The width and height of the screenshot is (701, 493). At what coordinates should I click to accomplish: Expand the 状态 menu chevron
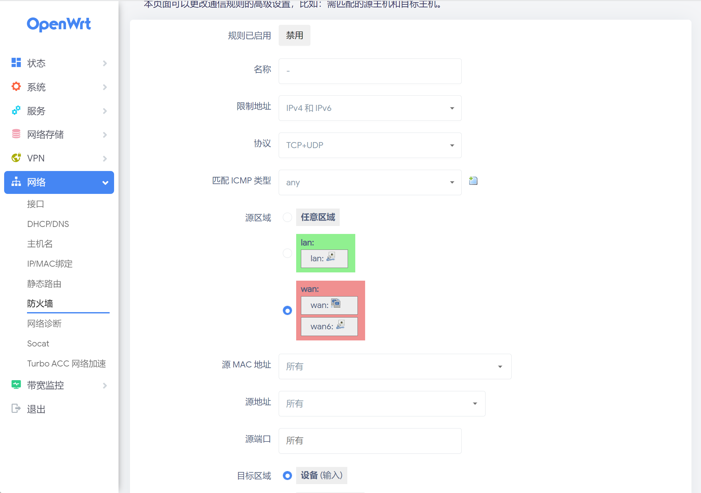click(105, 63)
